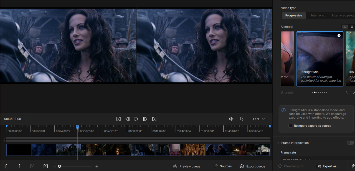Enable the Frame interpolation toggle
355x171 pixels.
coord(350,143)
